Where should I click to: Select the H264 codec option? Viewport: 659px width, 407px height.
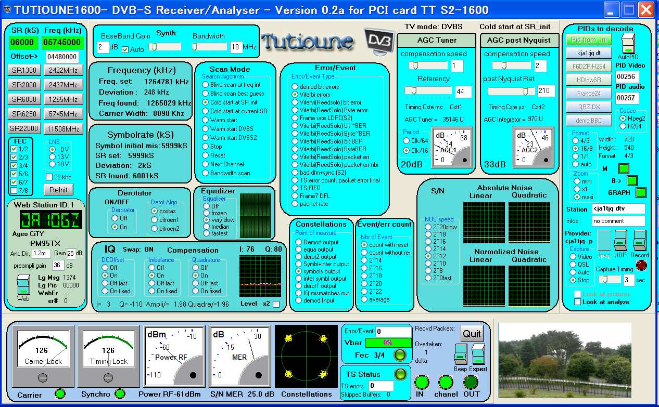(x=623, y=126)
